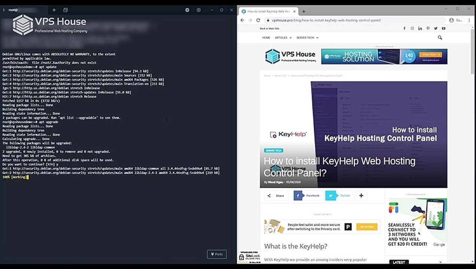Click the 'Fetched 1157 kB' terminal line
Screen dimensions: 476x269
[31, 101]
